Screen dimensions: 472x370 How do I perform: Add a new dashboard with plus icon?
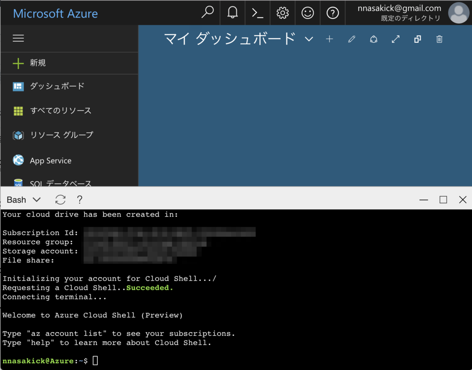pos(329,39)
